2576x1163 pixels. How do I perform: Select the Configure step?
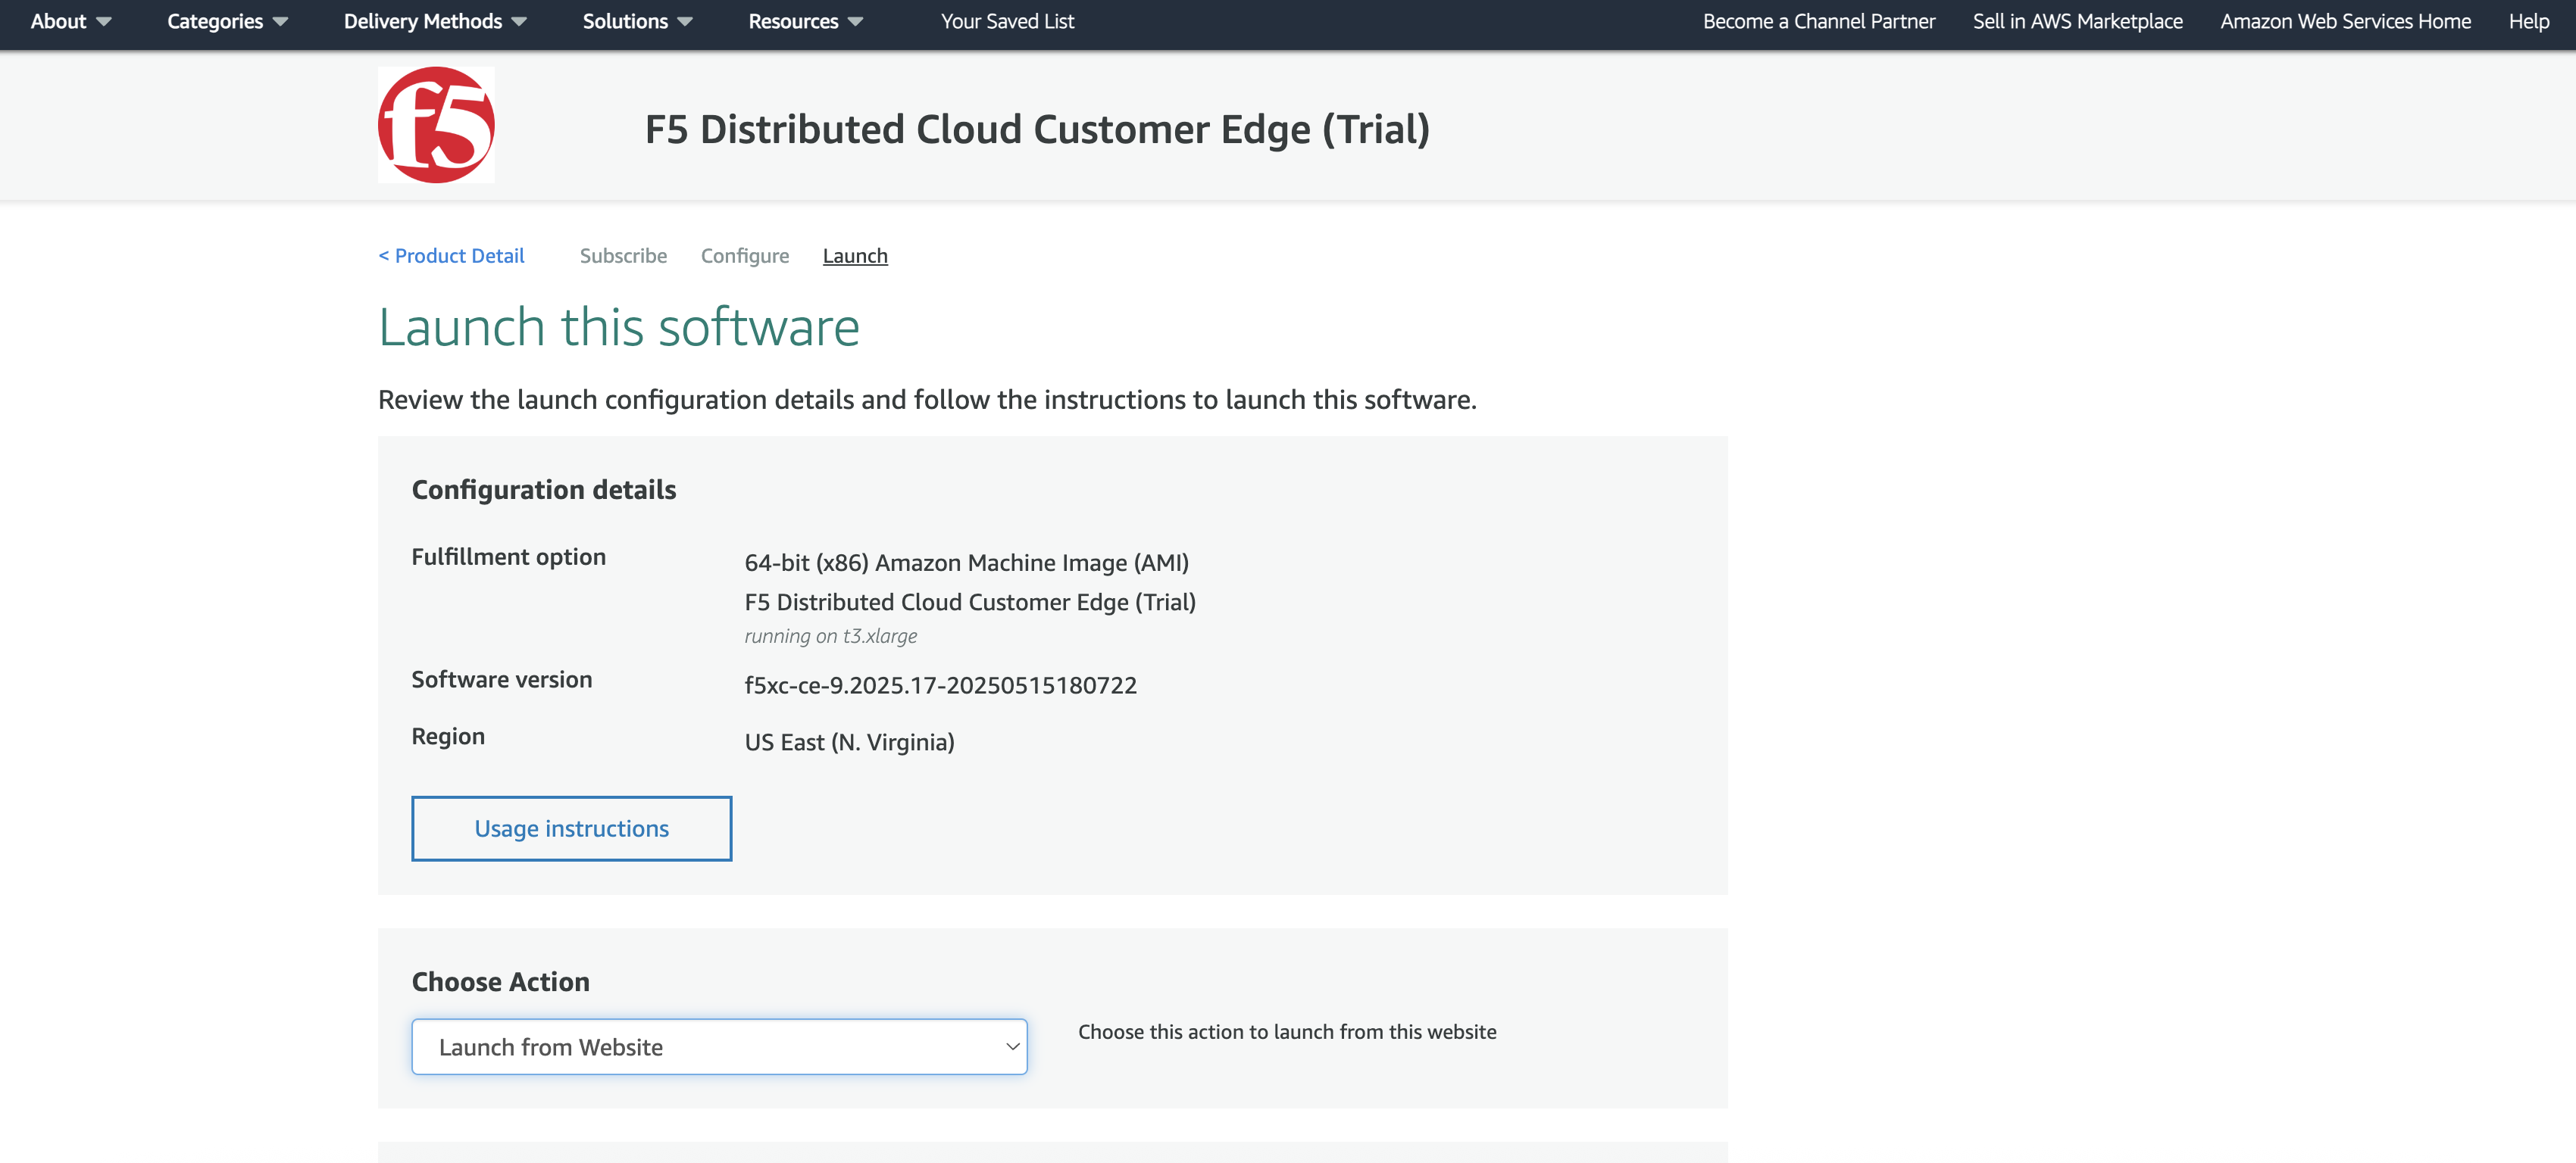coord(745,256)
